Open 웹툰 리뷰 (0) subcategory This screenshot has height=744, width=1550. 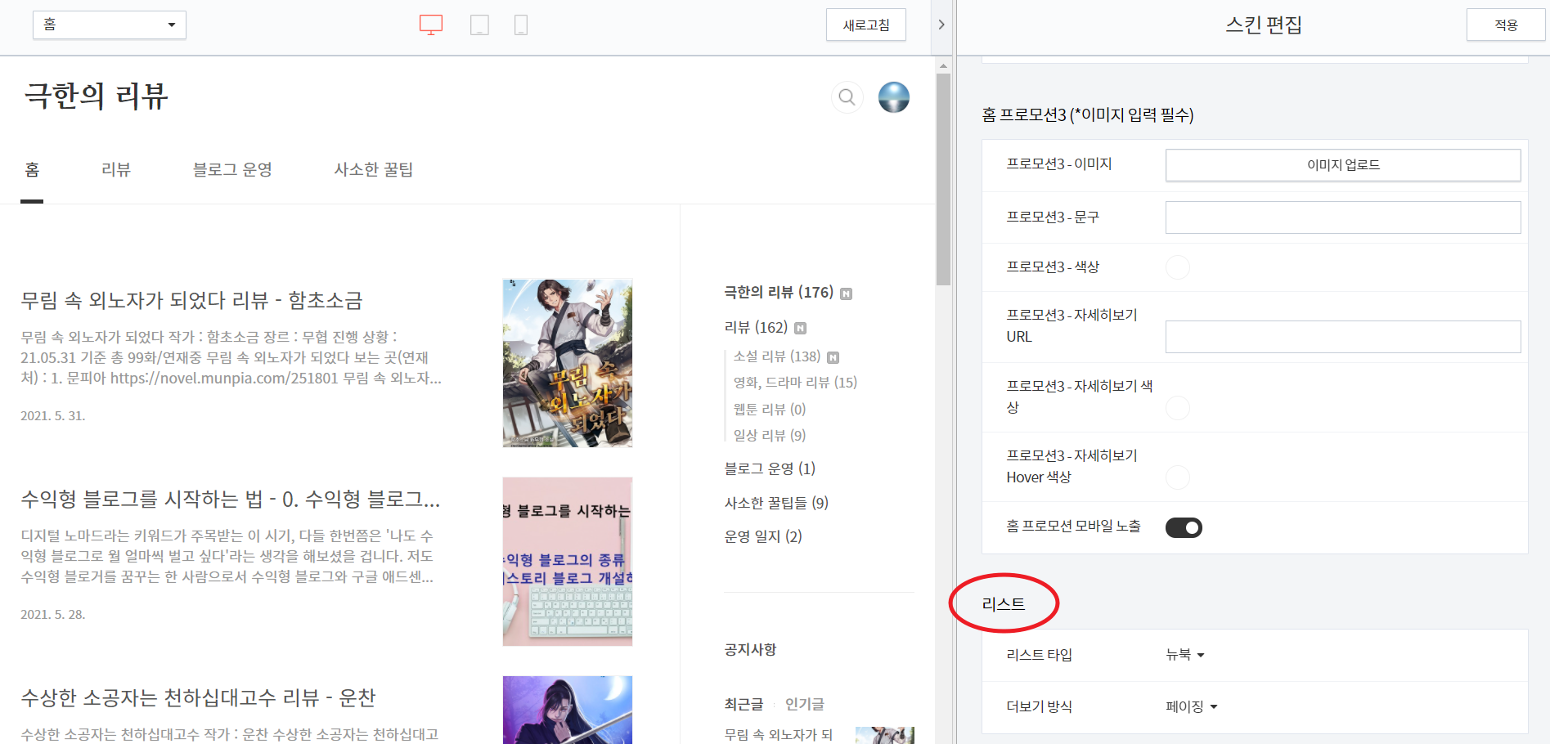pyautogui.click(x=770, y=409)
